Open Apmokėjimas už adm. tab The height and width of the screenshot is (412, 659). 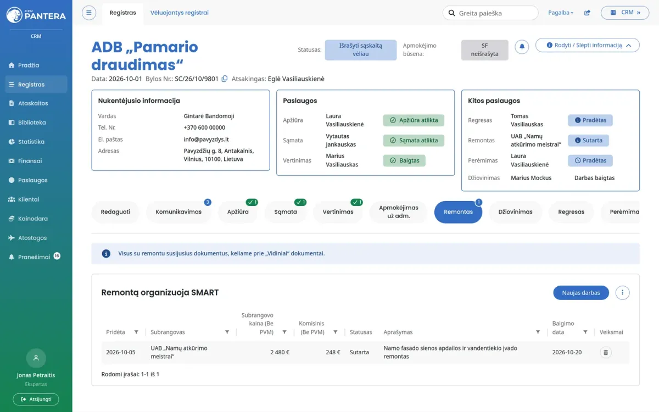(x=399, y=212)
